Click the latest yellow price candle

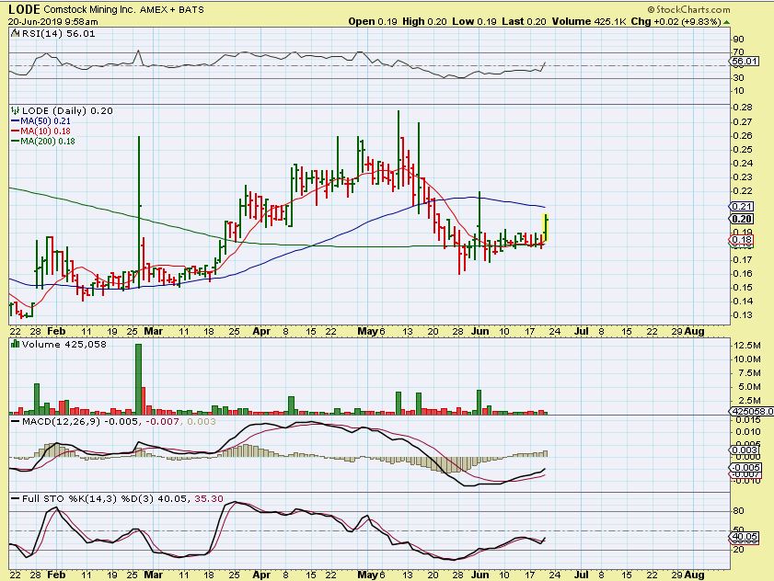point(547,227)
